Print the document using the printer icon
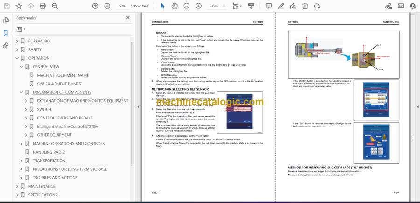The height and width of the screenshot is (203, 420). tap(42, 6)
